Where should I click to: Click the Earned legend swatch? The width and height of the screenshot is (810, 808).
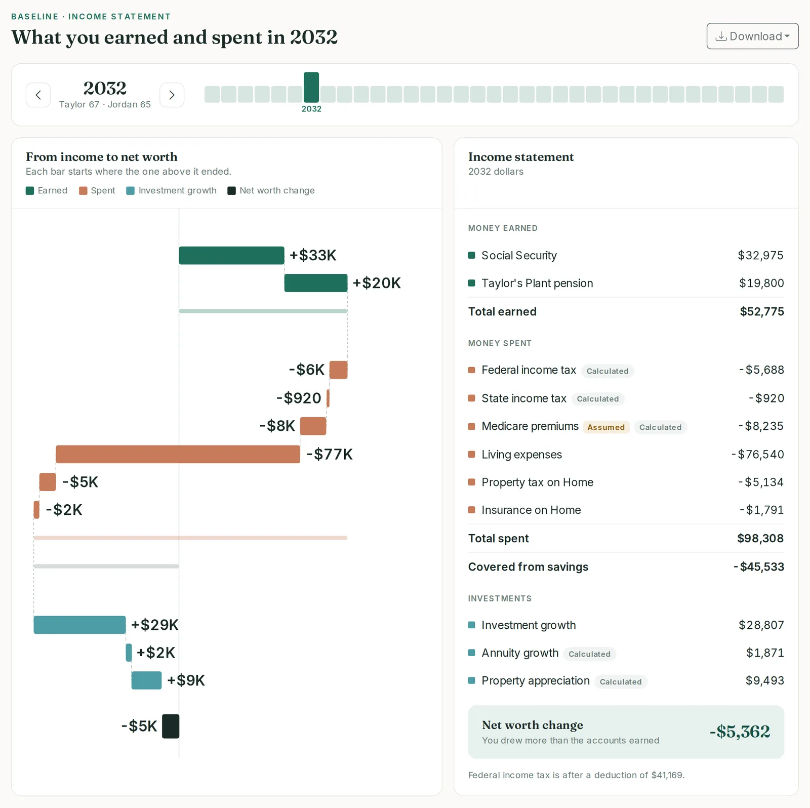point(30,191)
